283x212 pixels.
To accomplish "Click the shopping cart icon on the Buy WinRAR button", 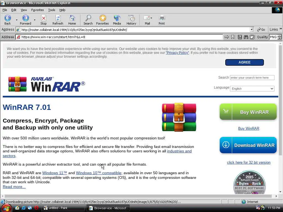I will click(226, 111).
